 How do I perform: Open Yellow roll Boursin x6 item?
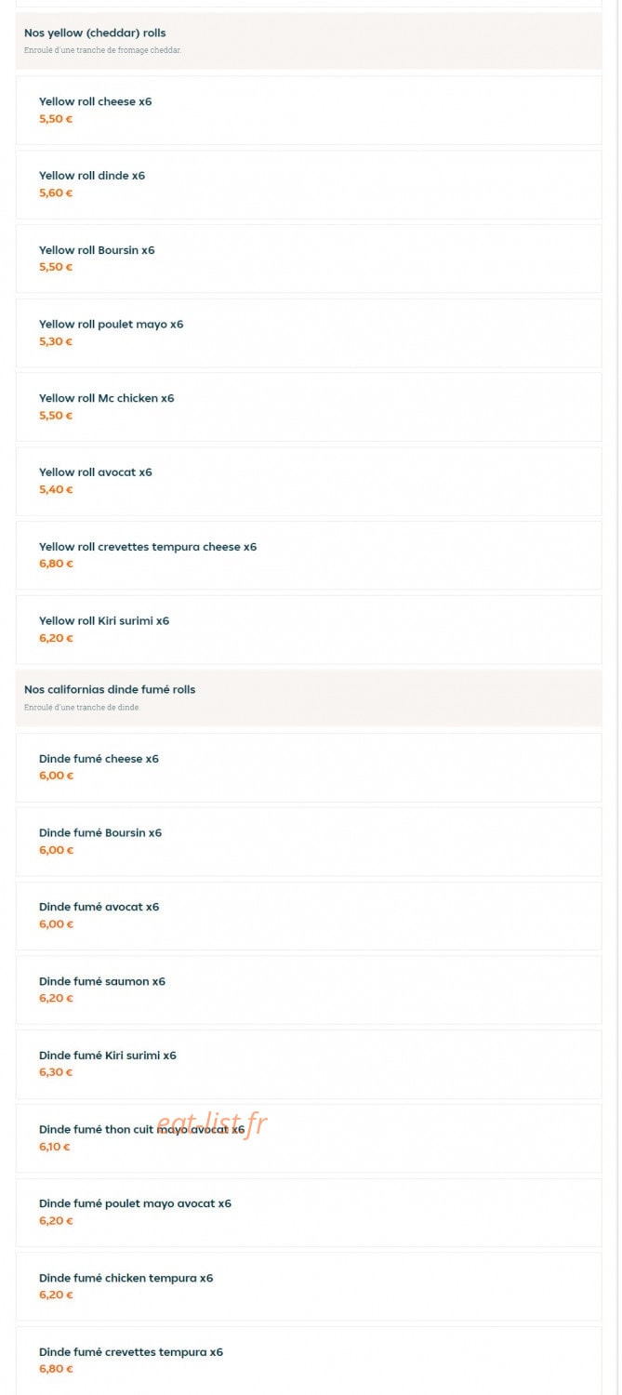309,259
